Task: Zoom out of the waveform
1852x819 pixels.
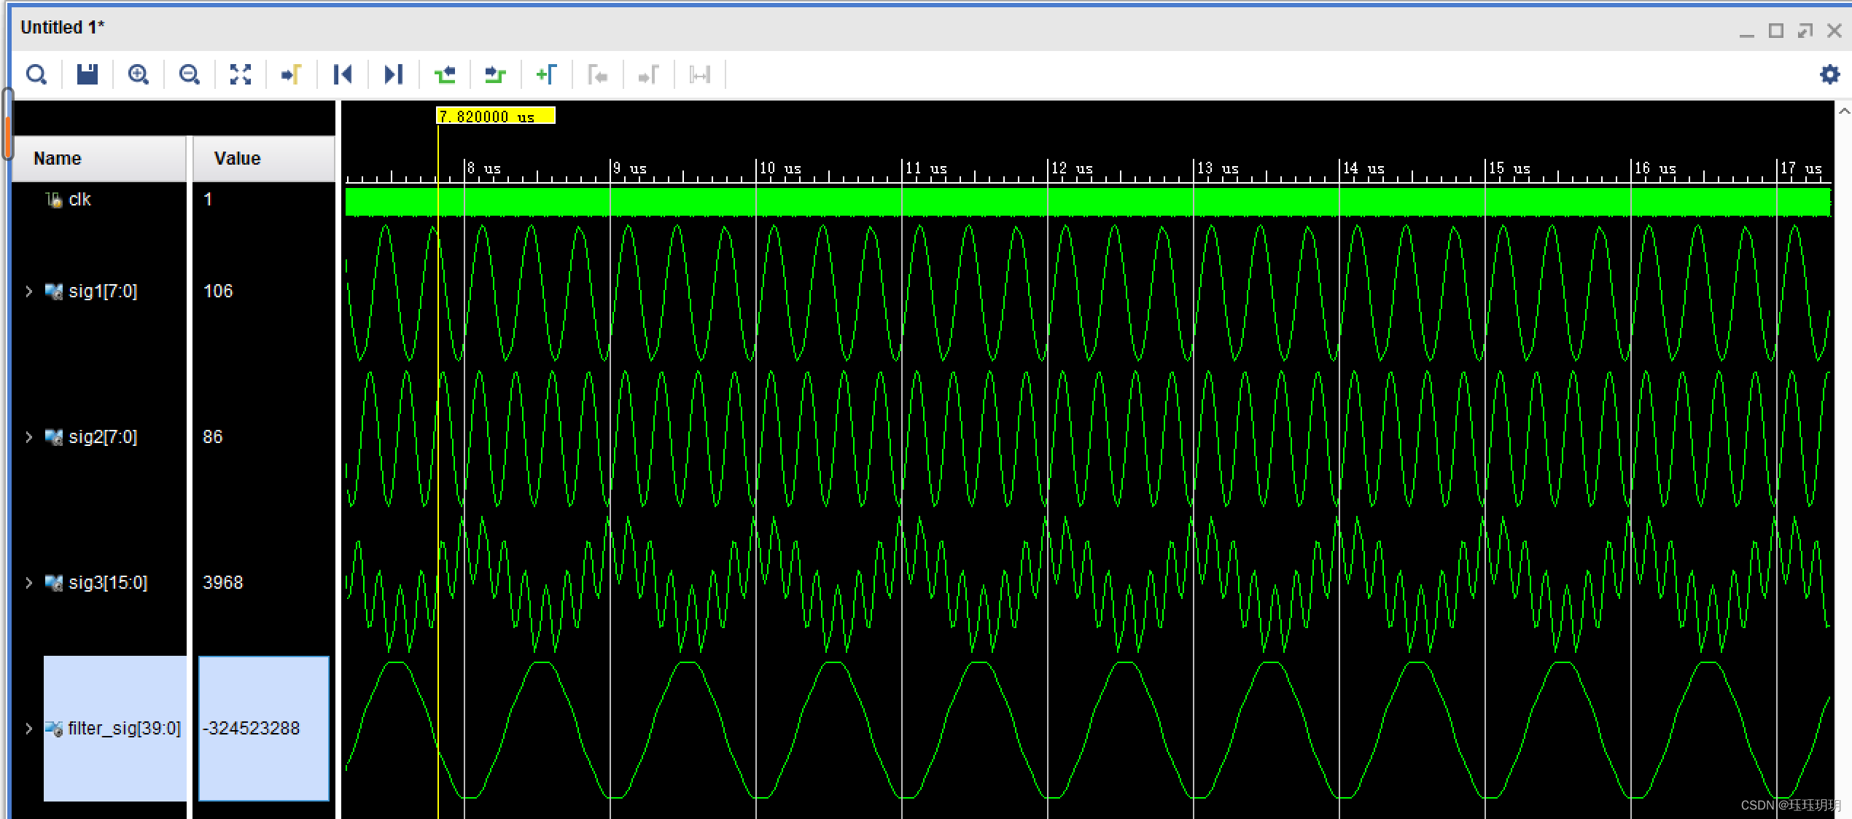Action: click(190, 74)
